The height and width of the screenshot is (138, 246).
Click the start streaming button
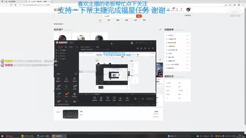click(150, 99)
